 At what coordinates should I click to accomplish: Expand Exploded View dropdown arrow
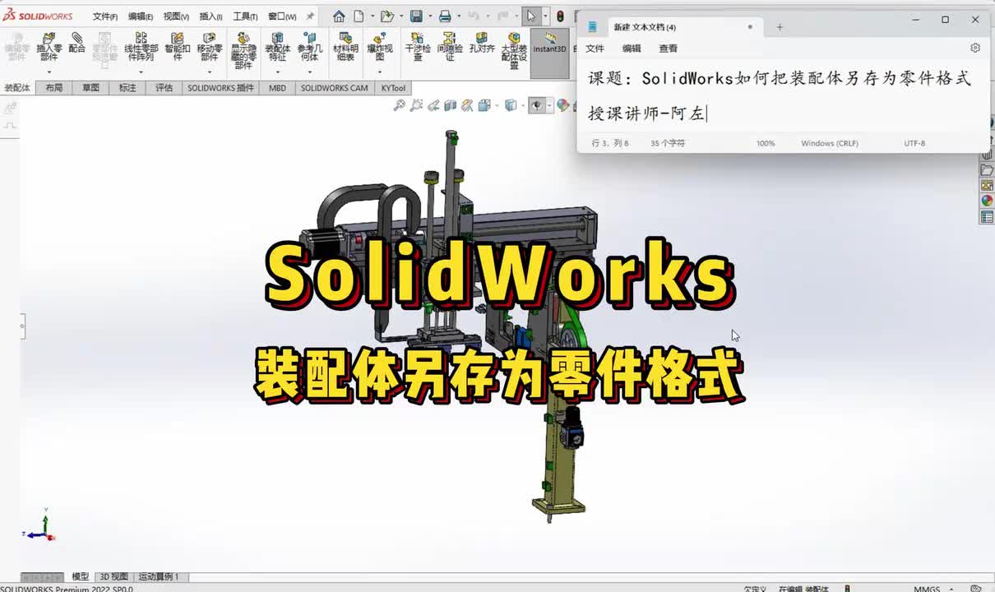[x=379, y=72]
